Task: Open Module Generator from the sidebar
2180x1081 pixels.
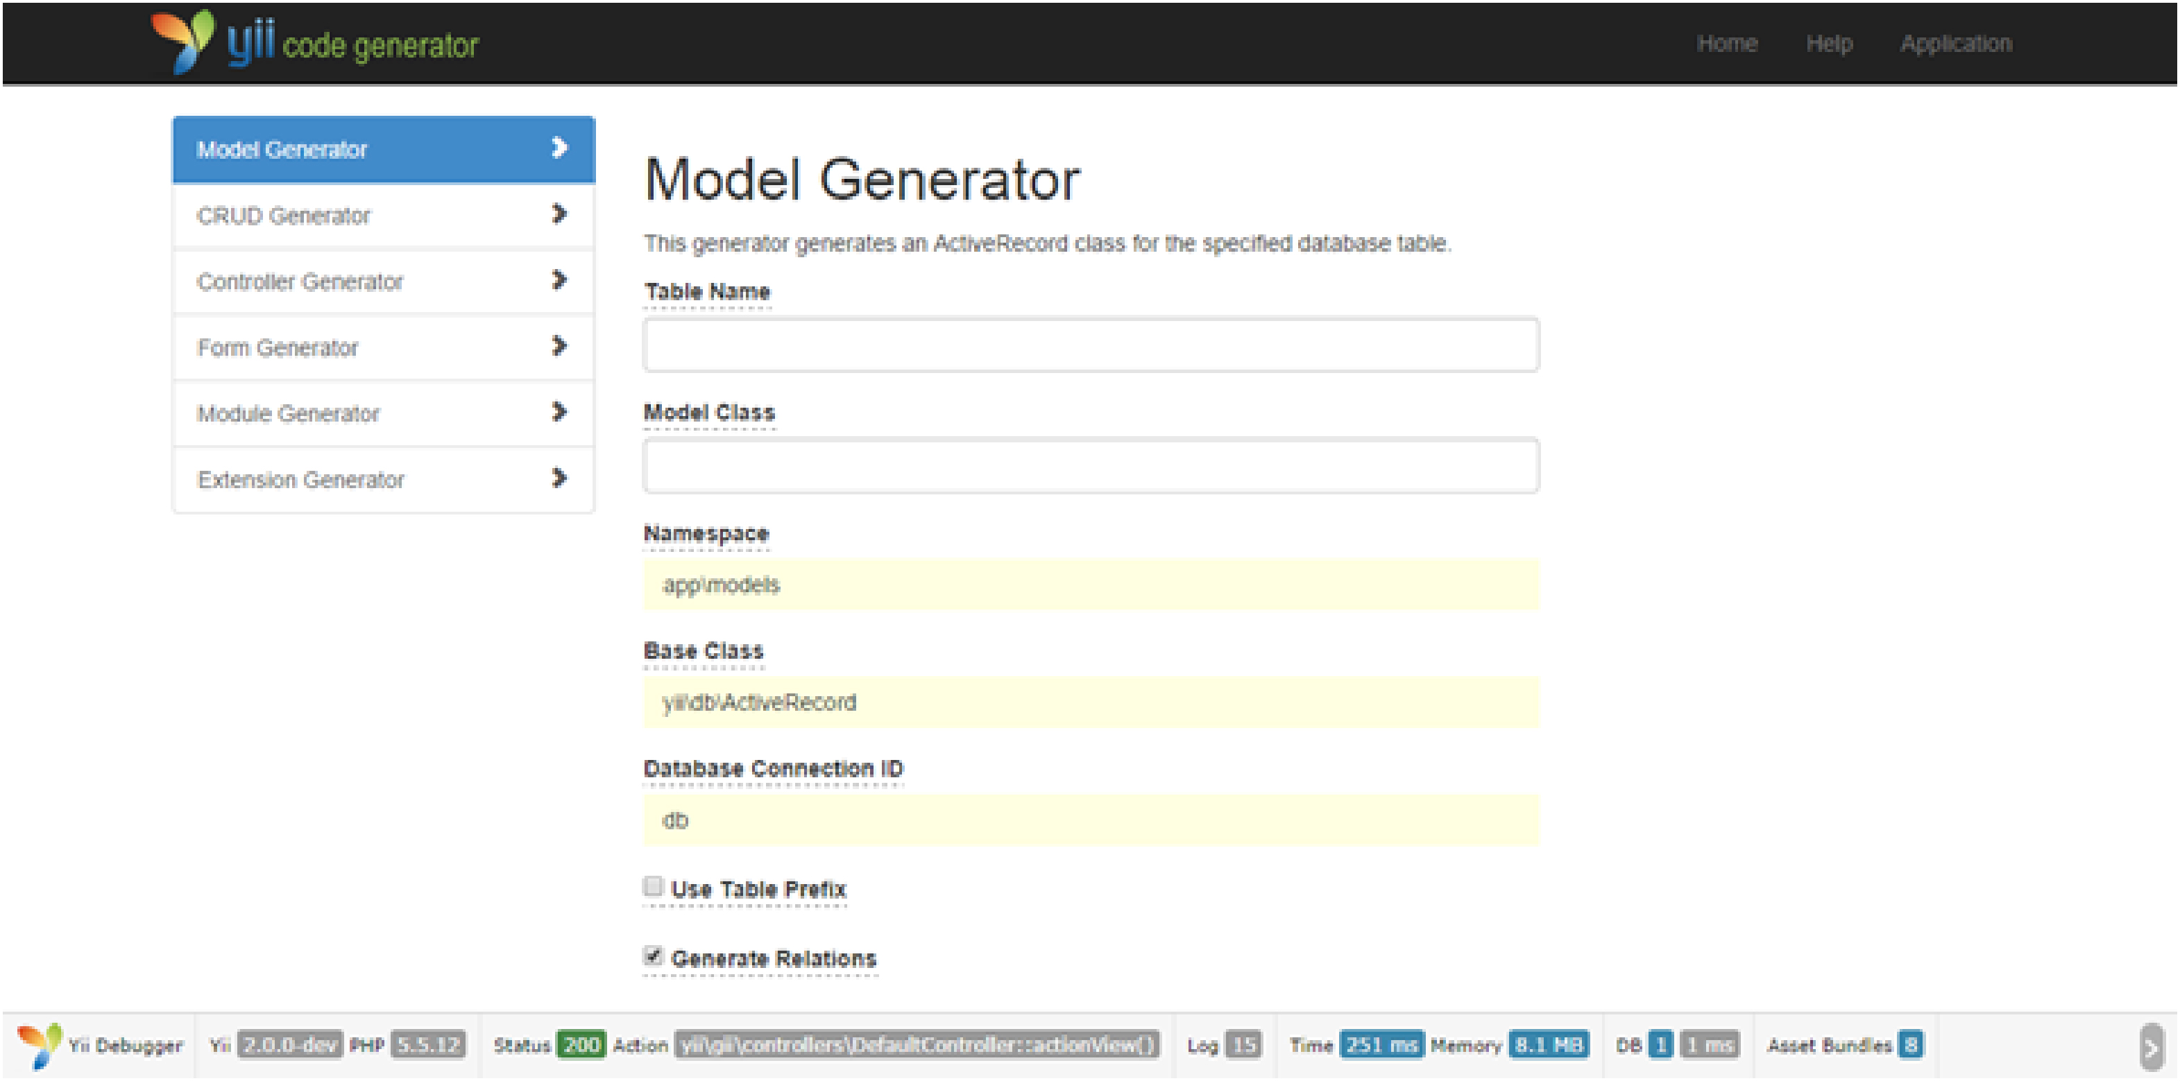Action: (x=384, y=414)
